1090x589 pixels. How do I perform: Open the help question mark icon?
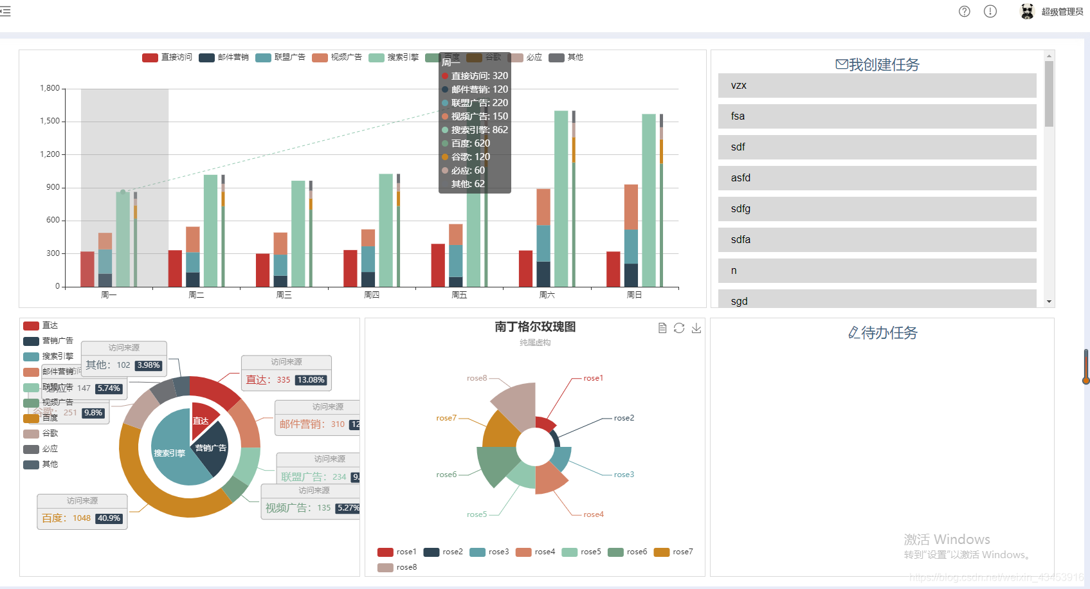[964, 11]
